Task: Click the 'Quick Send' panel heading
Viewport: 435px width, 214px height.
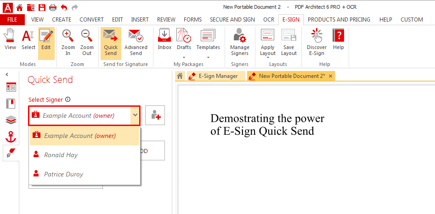Action: 50,80
